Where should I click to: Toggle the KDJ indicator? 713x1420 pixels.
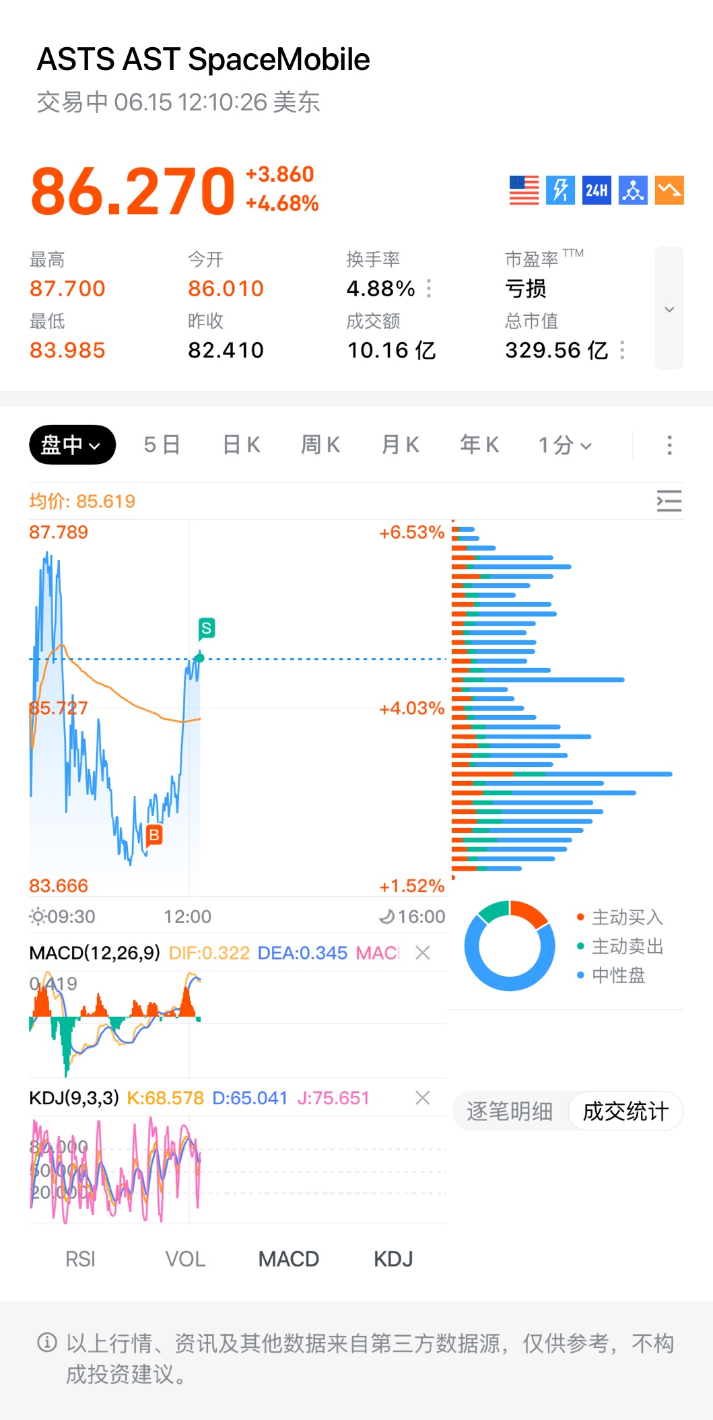click(393, 1259)
